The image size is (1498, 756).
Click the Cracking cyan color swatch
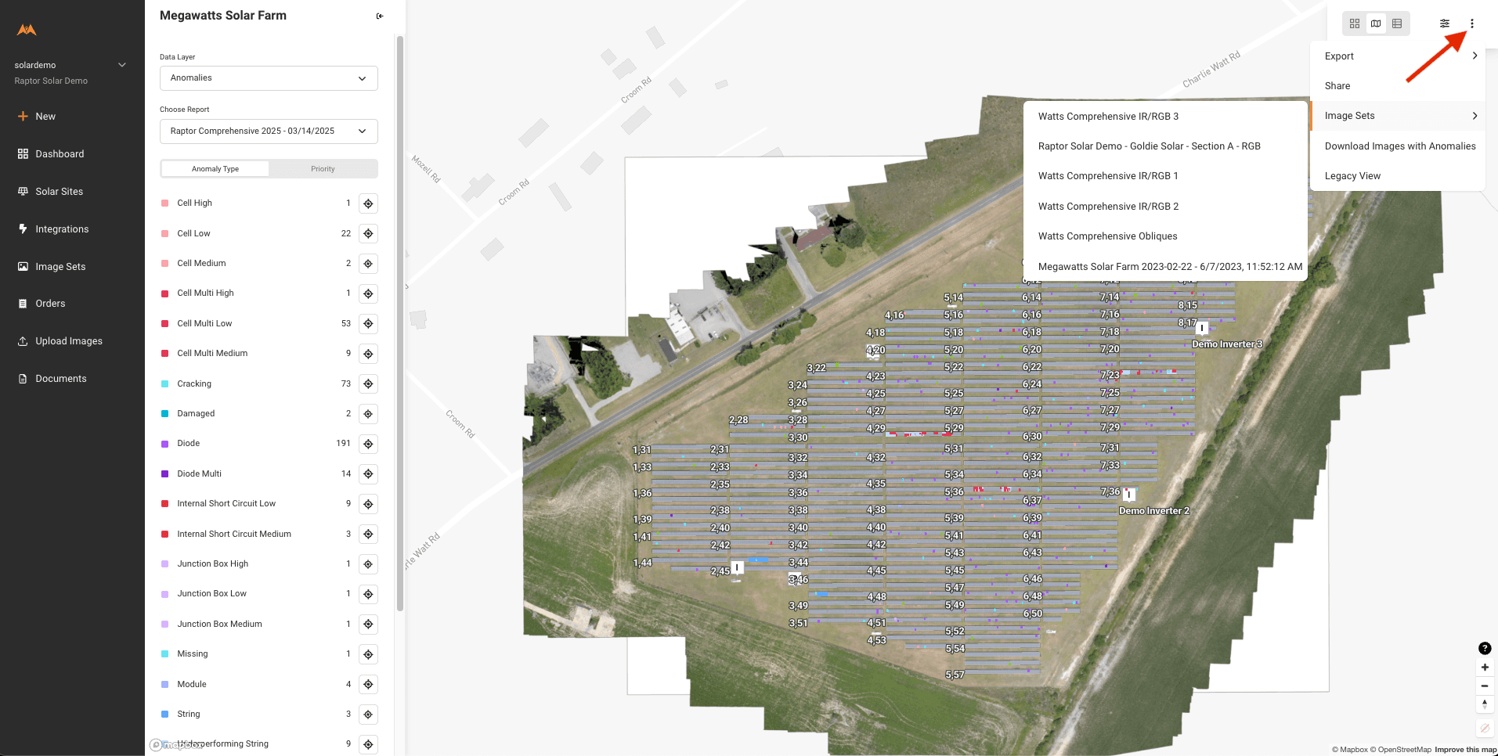coord(164,383)
